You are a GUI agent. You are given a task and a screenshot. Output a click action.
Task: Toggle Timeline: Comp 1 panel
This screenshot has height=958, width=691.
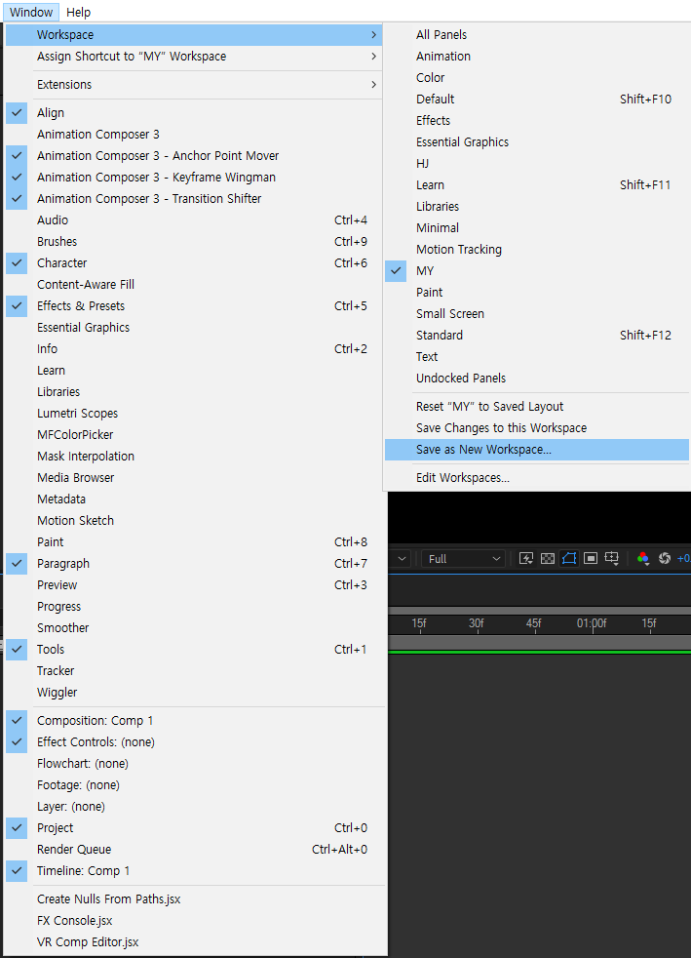[x=194, y=871]
